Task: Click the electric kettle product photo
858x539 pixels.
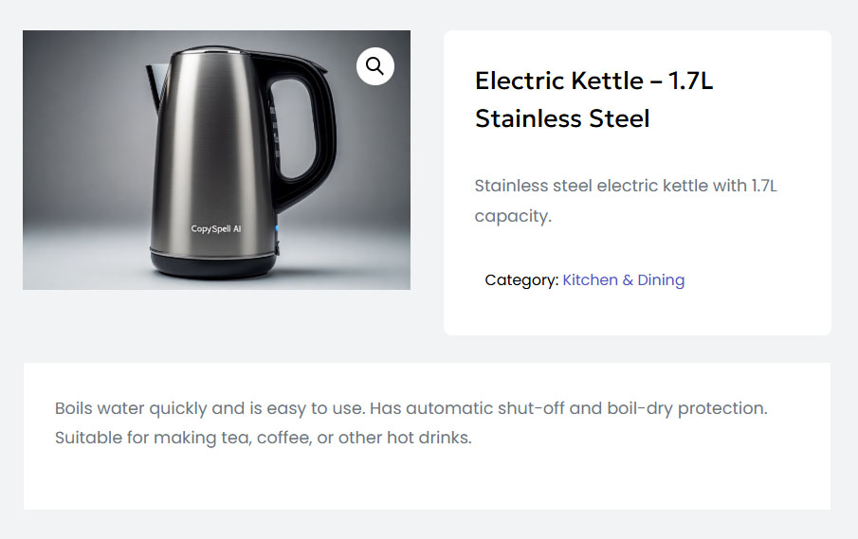Action: coord(216,160)
